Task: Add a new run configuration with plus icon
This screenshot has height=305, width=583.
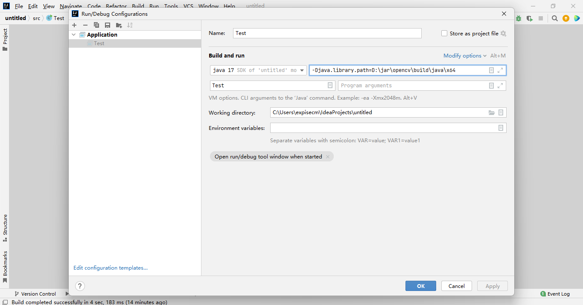Action: (74, 25)
